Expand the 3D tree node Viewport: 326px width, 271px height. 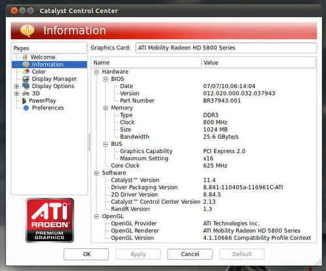tap(16, 94)
